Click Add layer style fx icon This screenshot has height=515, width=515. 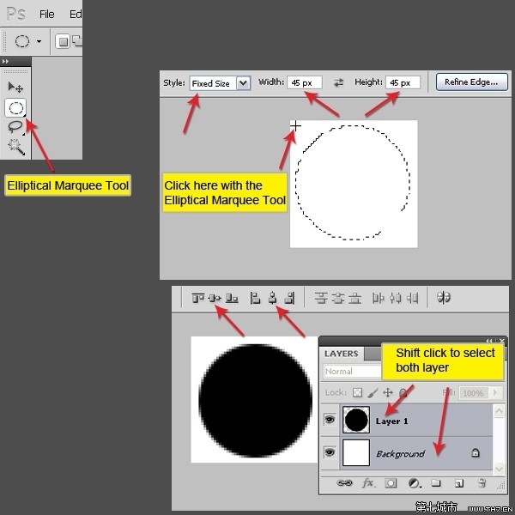[368, 483]
